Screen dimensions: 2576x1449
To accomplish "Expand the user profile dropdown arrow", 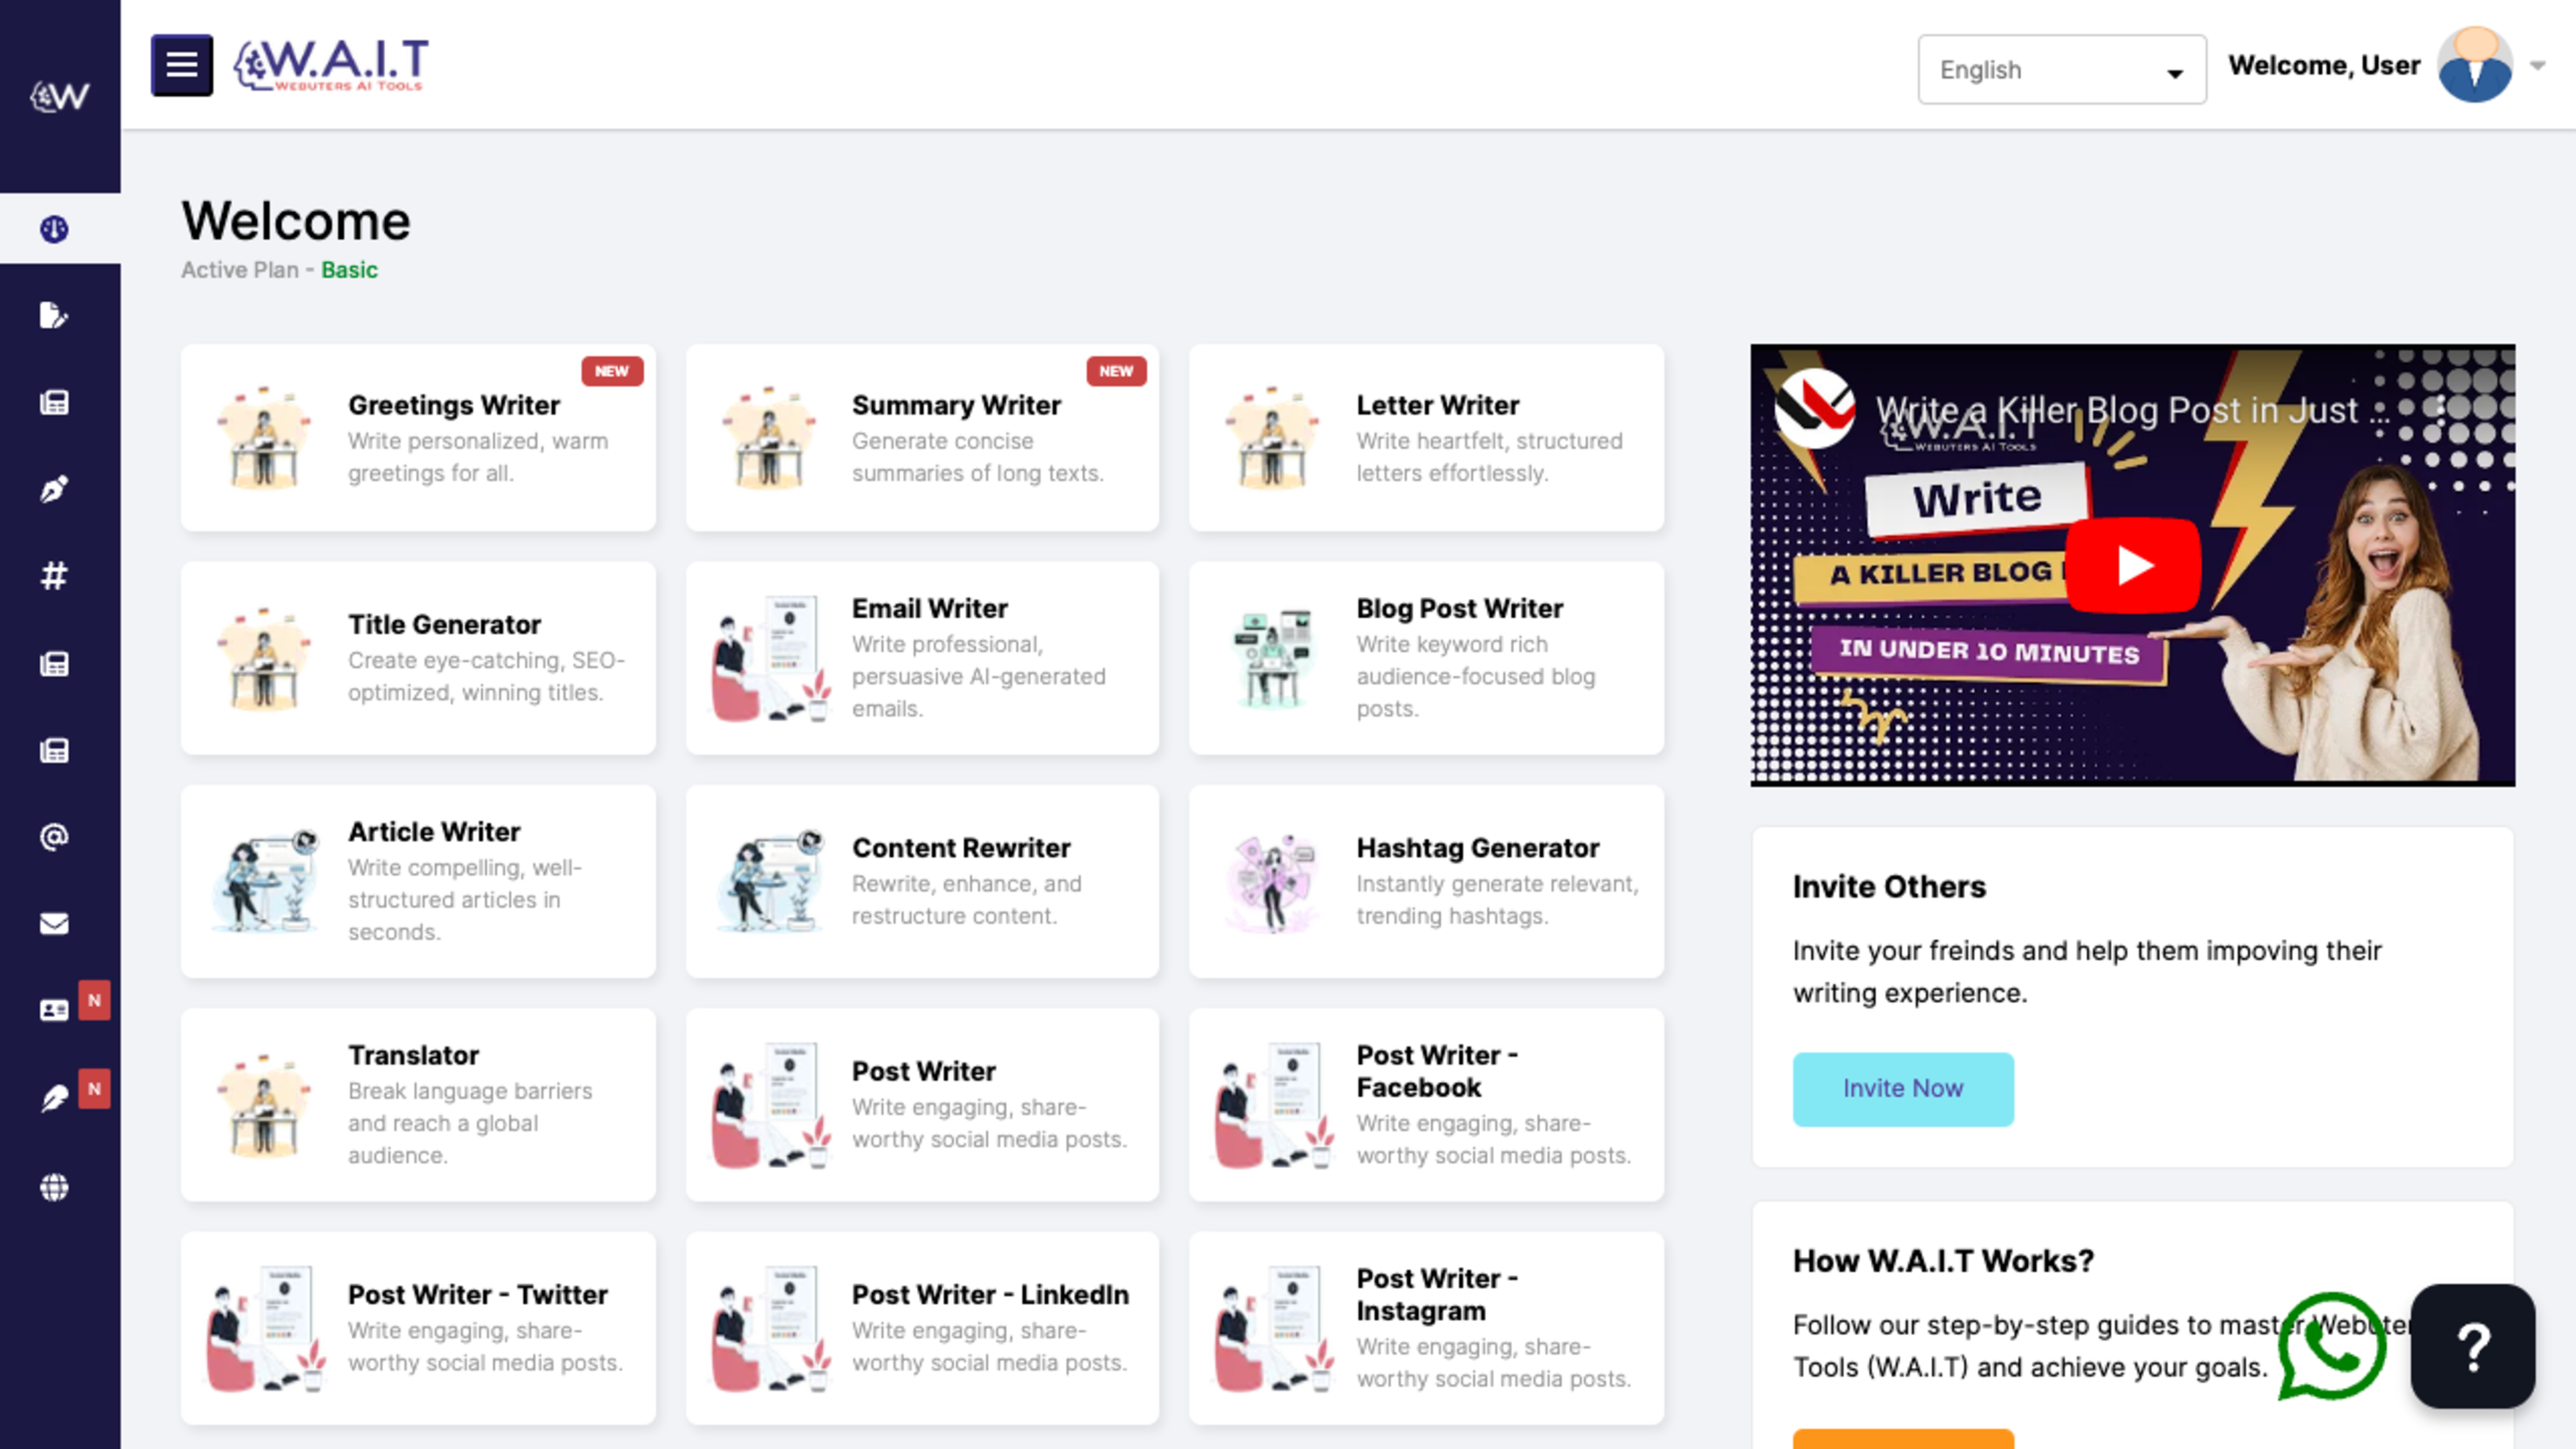I will [x=2538, y=66].
